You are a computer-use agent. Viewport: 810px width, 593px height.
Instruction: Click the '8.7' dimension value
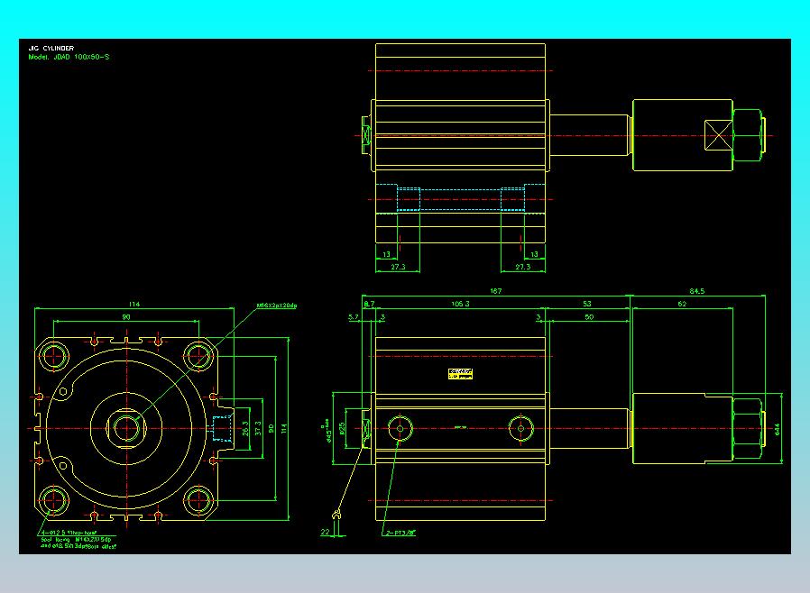coord(369,304)
